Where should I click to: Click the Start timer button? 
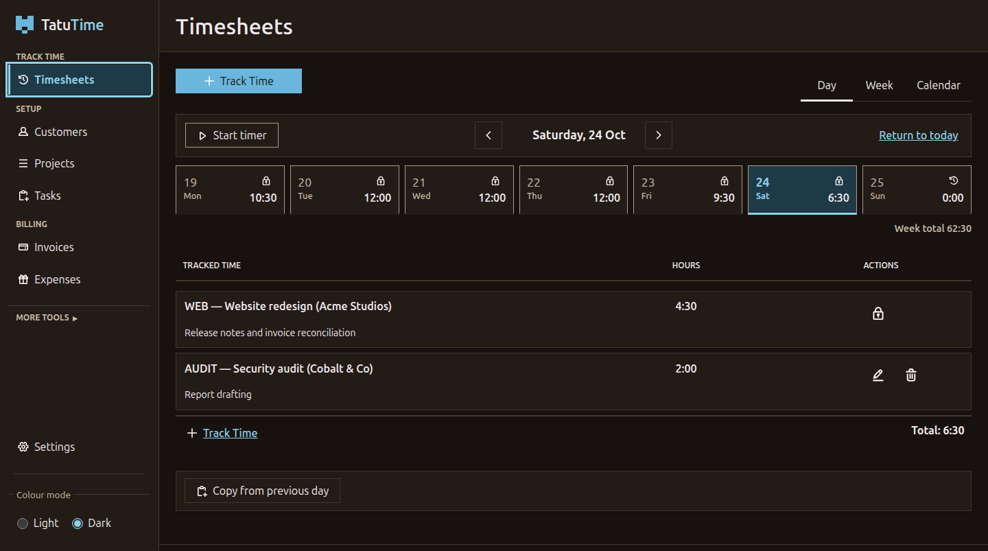pos(232,135)
